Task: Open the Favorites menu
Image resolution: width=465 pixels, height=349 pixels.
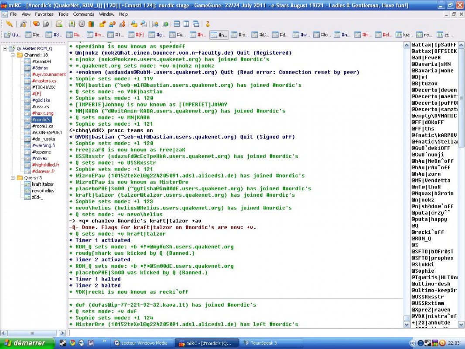Action: coord(44,14)
